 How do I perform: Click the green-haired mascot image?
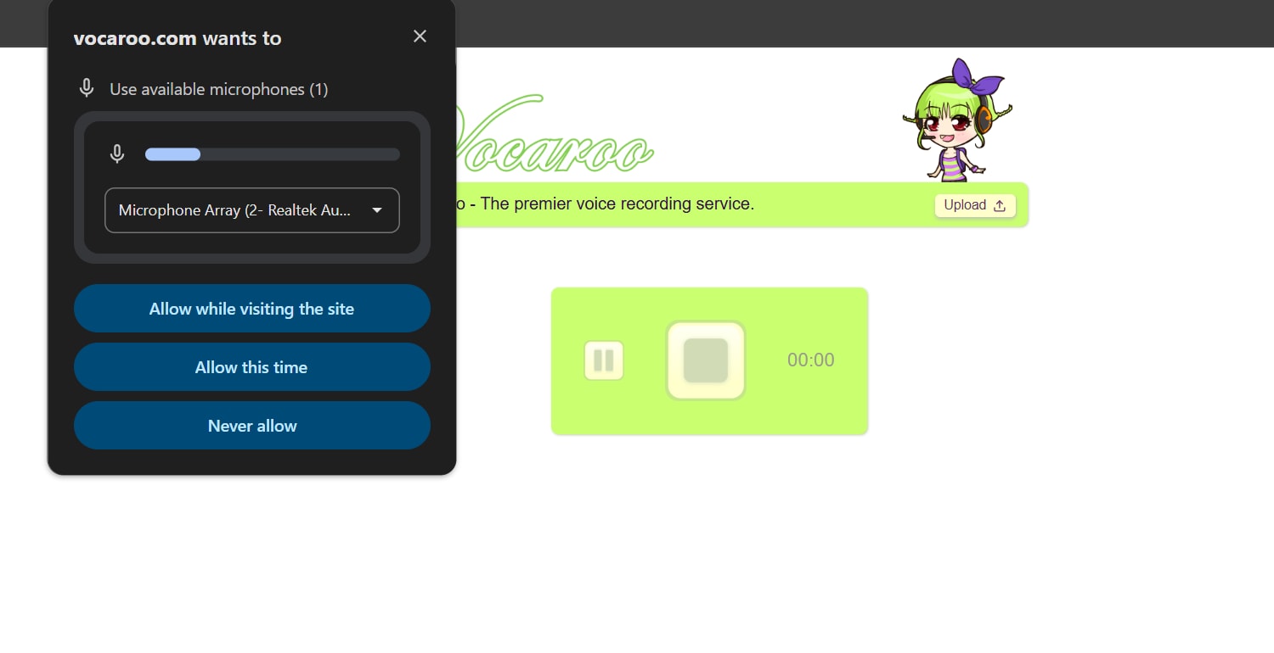957,120
